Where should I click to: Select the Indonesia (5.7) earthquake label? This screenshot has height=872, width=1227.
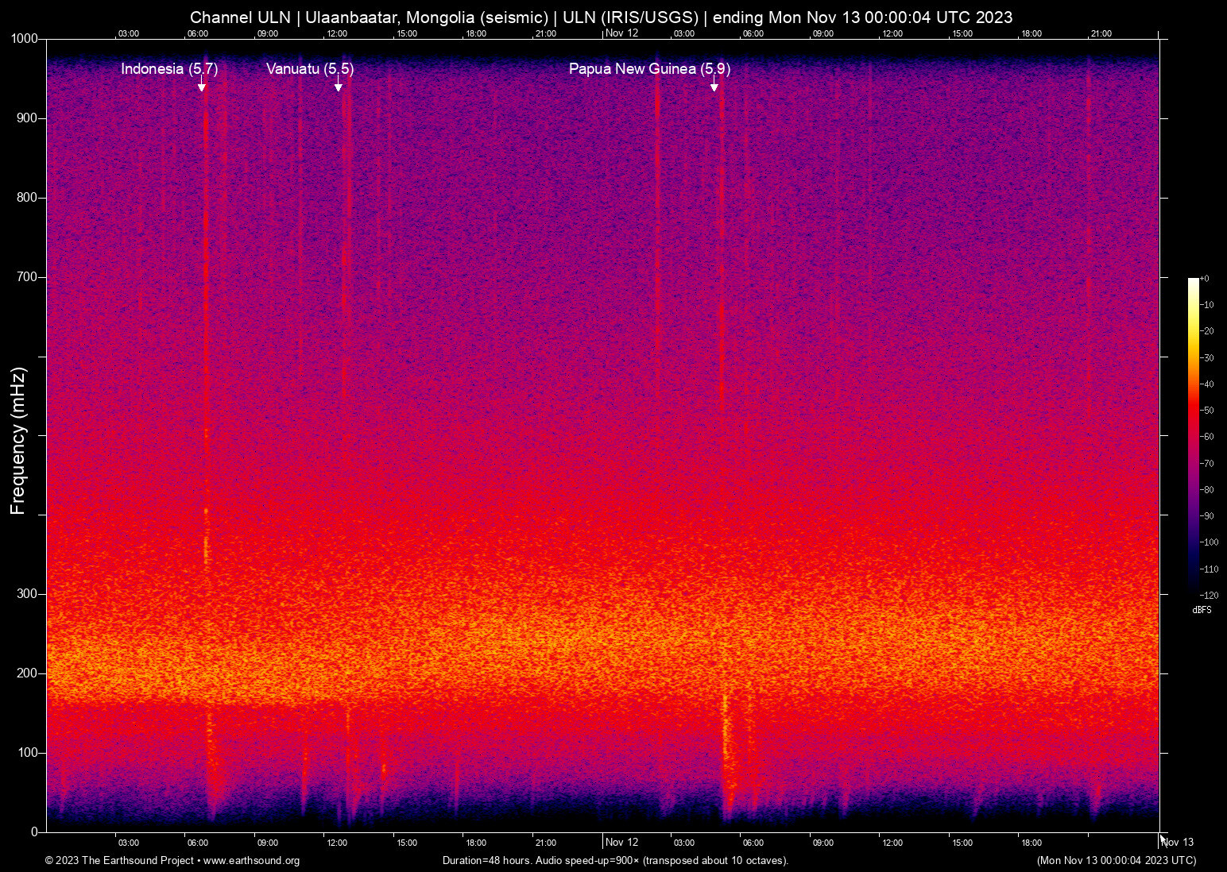[x=169, y=69]
